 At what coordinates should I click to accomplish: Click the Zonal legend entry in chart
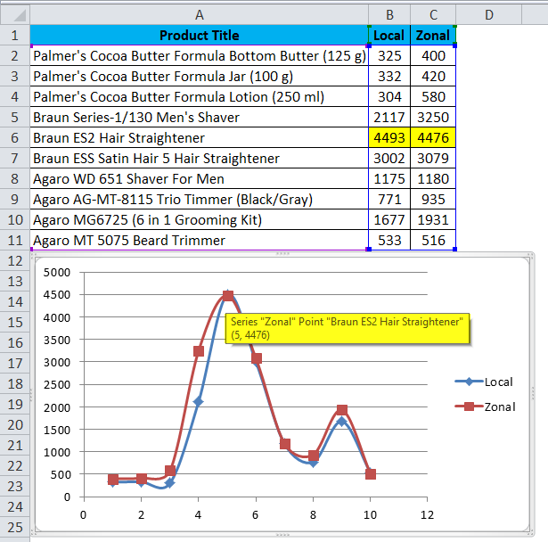click(x=485, y=406)
